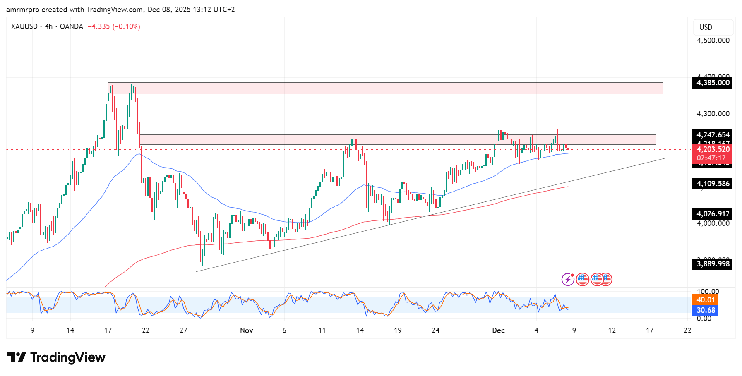Click the red current price 4,203.520 label
Screen dimensions: 742x376
(x=713, y=150)
